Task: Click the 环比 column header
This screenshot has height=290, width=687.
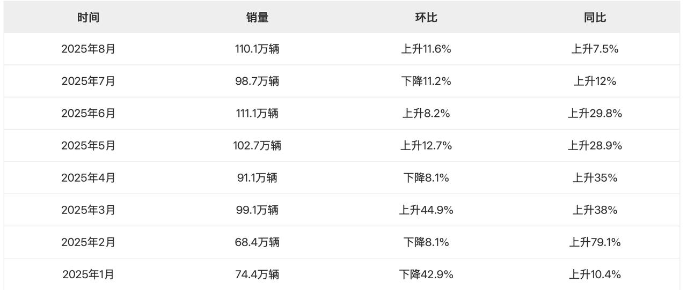Action: coord(426,17)
